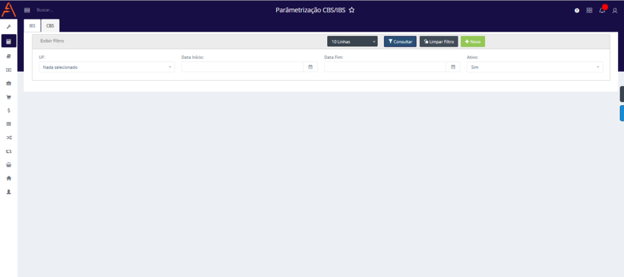This screenshot has width=624, height=277.
Task: Click the wrench icon in the sidebar
Action: pos(9,27)
